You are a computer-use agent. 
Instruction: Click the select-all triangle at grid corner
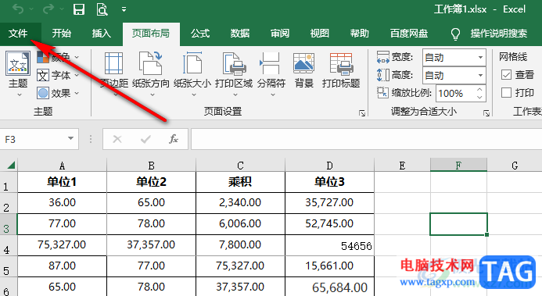coord(10,166)
